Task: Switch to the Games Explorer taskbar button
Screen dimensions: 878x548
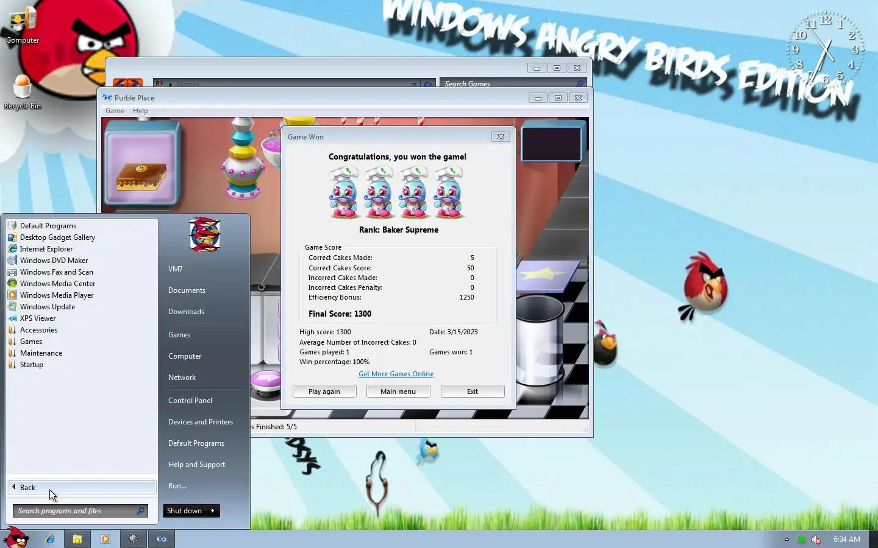Action: point(134,539)
